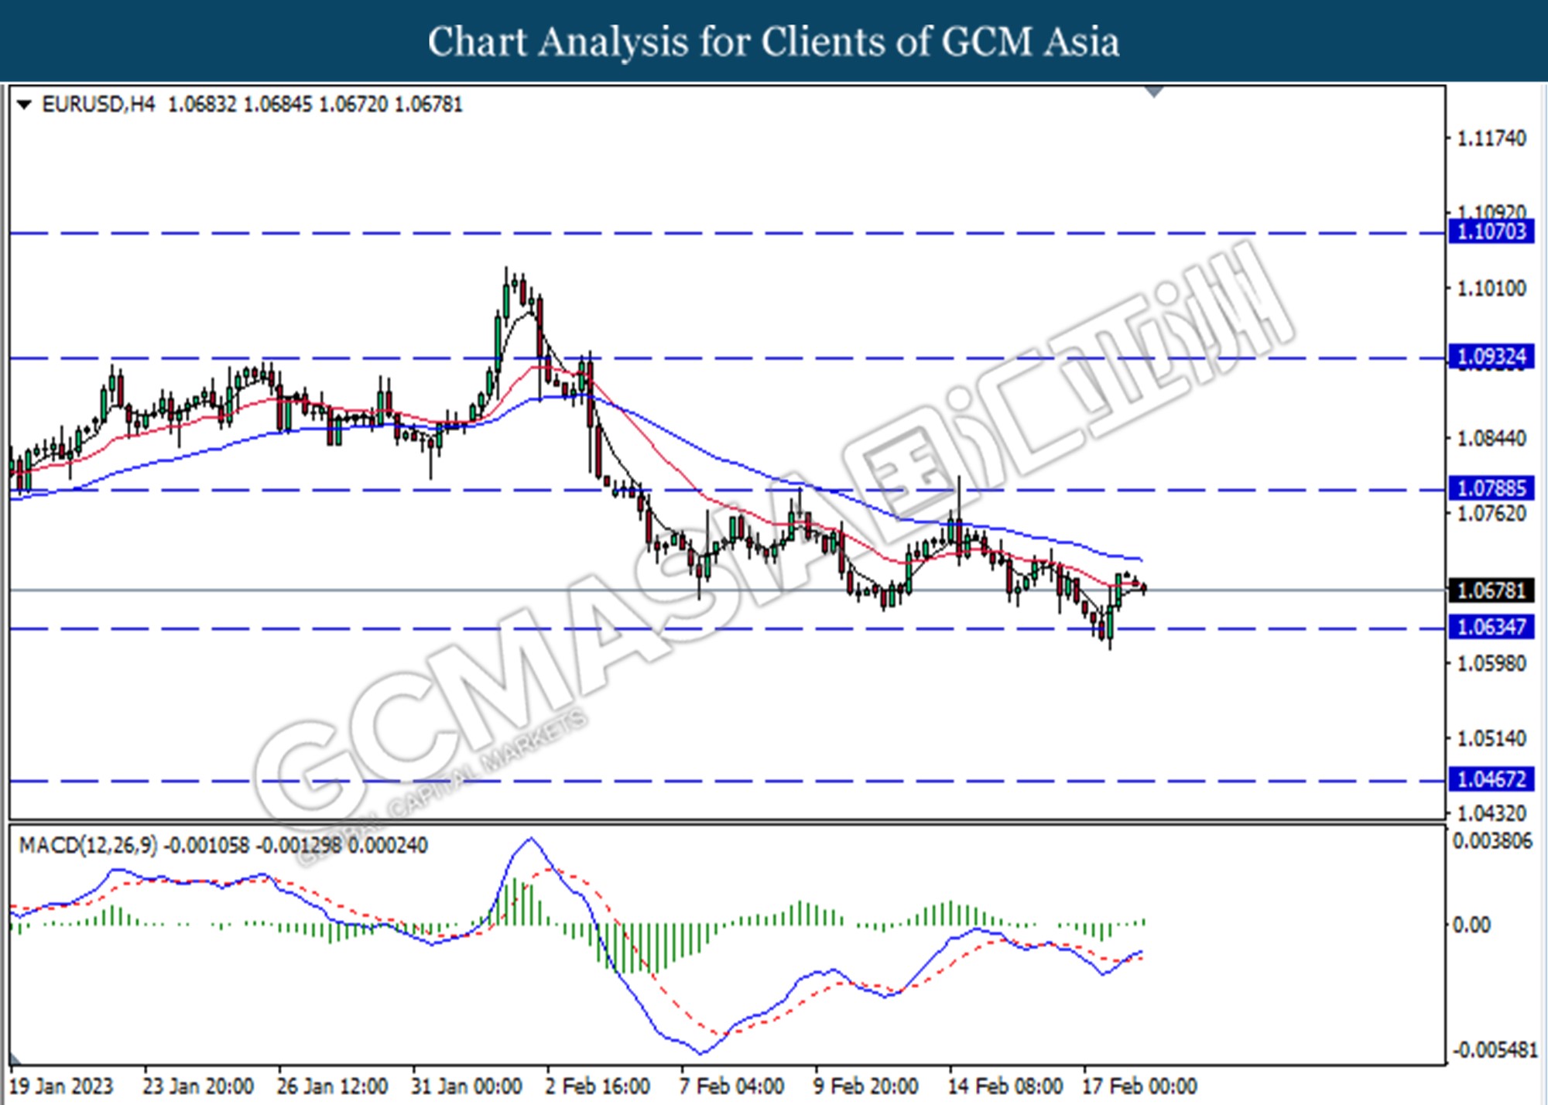Click the 1.04320 price axis value
Image resolution: width=1548 pixels, height=1105 pixels.
pos(1491,813)
